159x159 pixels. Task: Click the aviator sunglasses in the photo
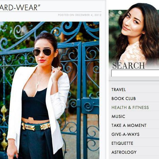pos(43,52)
